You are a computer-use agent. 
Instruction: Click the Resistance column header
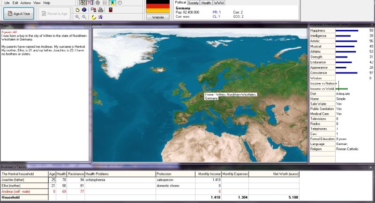pyautogui.click(x=76, y=174)
